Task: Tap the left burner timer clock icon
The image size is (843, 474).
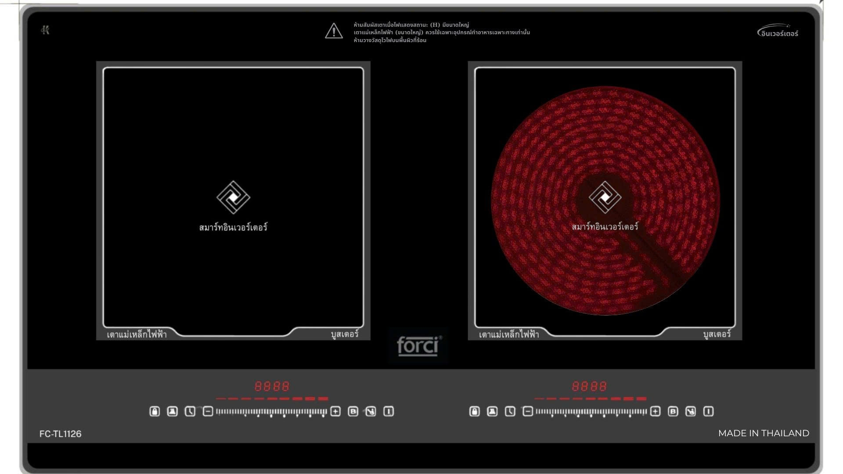Action: (x=190, y=411)
